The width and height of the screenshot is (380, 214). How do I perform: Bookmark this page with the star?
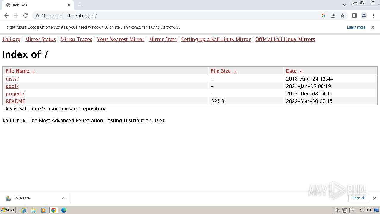(343, 15)
